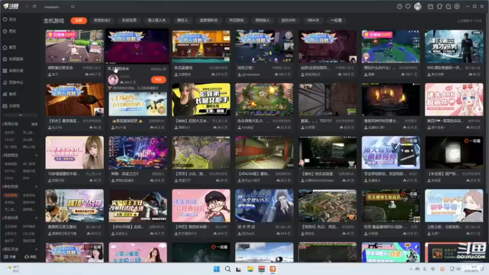The height and width of the screenshot is (275, 489).
Task: Click the edit link beside 常用分类
Action: click(34, 124)
